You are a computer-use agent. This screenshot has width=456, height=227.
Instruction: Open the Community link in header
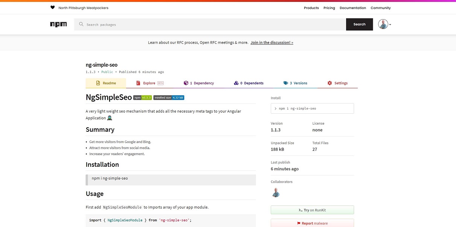381,8
